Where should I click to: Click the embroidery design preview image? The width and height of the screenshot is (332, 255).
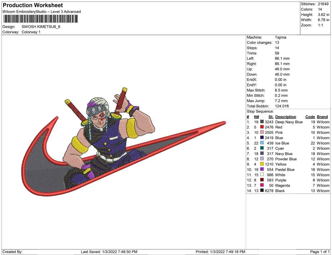click(x=124, y=142)
